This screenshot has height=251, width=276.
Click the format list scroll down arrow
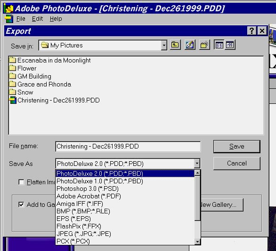(197, 242)
